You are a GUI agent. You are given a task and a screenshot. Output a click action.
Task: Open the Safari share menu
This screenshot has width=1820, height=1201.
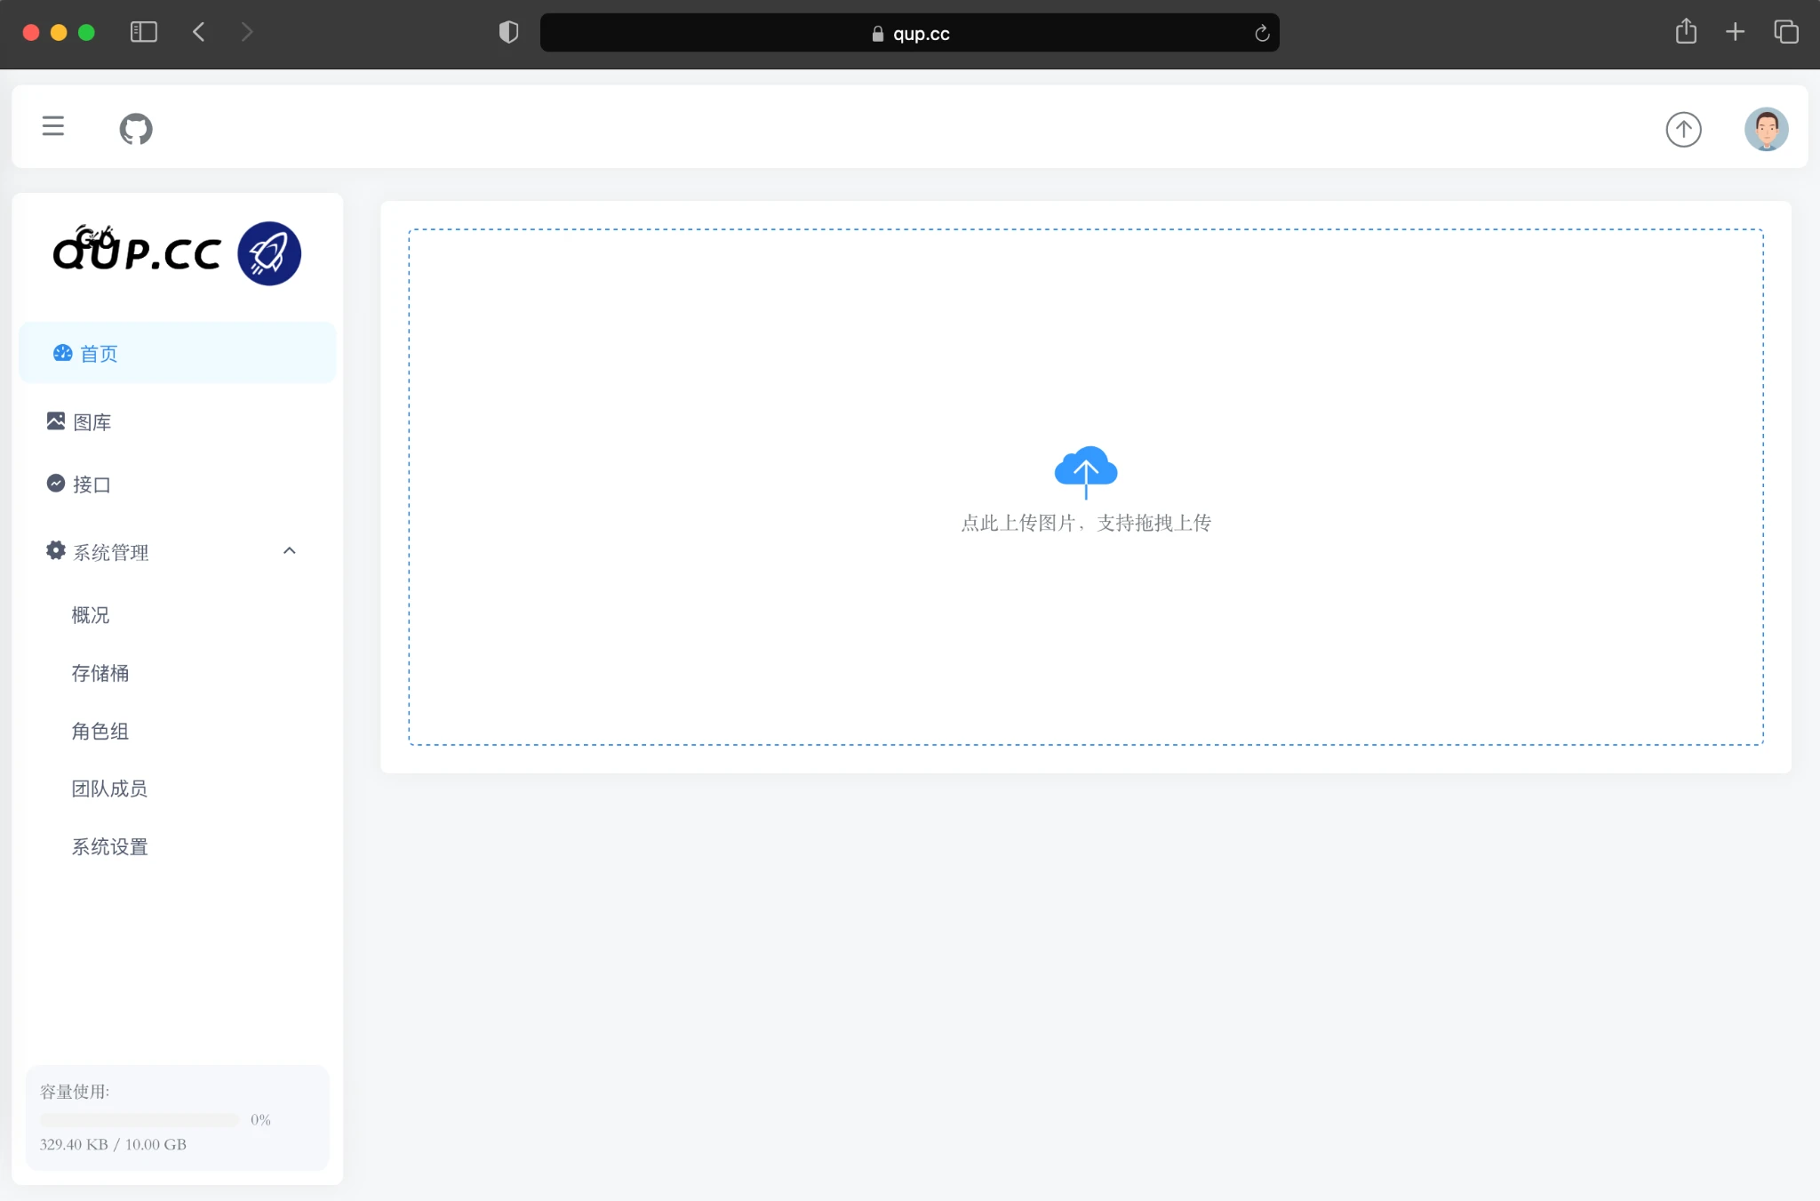(1686, 33)
